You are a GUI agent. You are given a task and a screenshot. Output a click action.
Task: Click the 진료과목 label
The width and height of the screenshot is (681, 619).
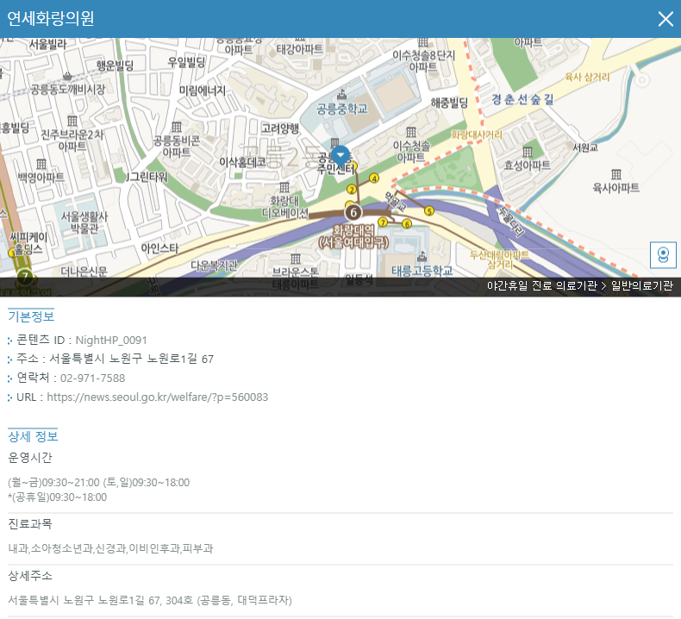coord(30,524)
